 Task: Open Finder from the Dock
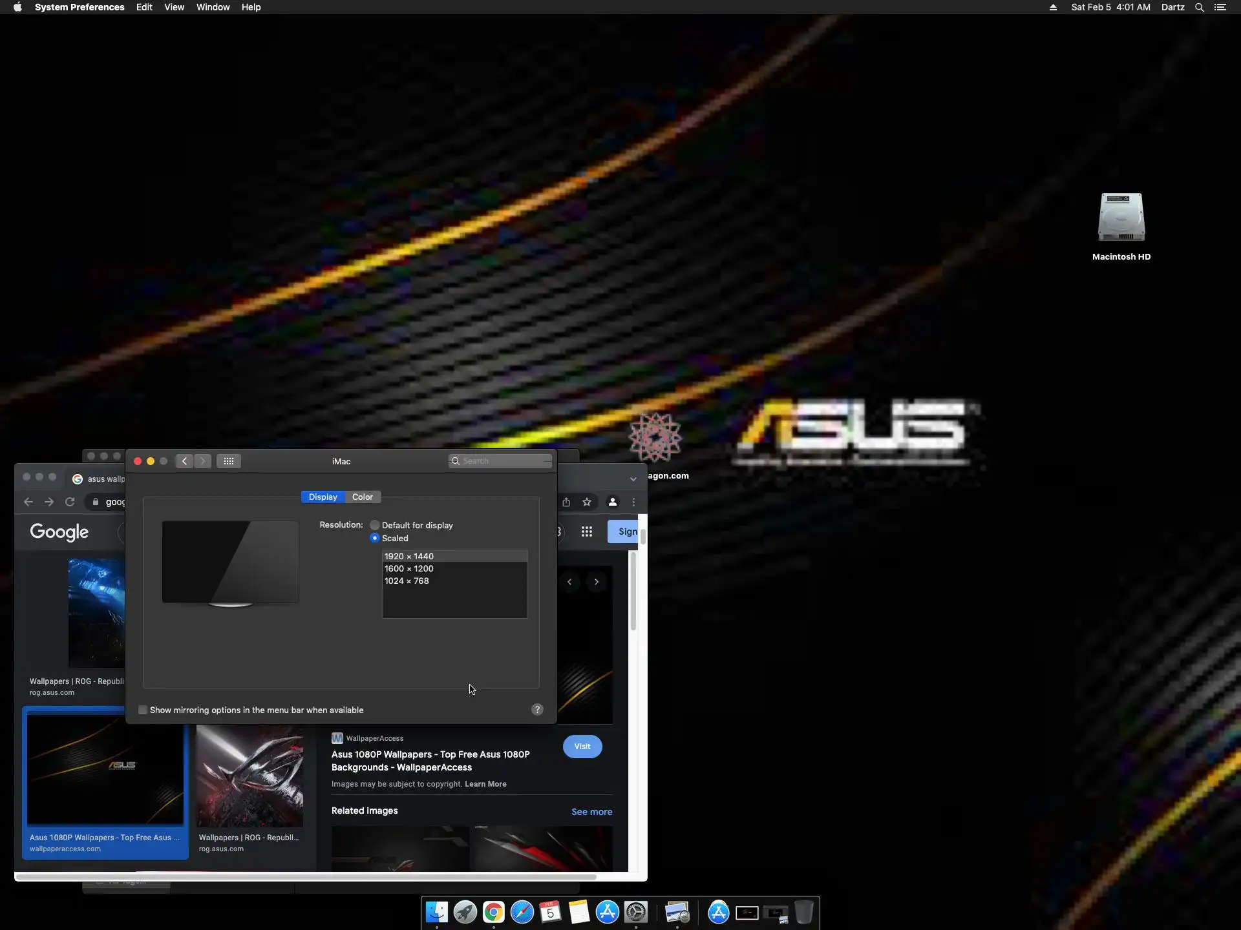(x=437, y=913)
